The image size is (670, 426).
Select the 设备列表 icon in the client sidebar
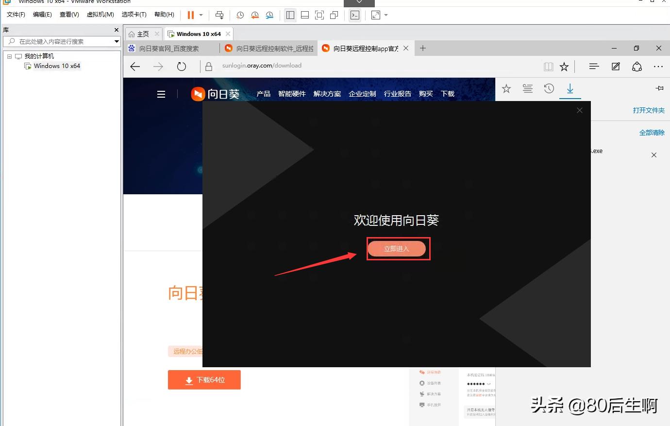pyautogui.click(x=423, y=383)
